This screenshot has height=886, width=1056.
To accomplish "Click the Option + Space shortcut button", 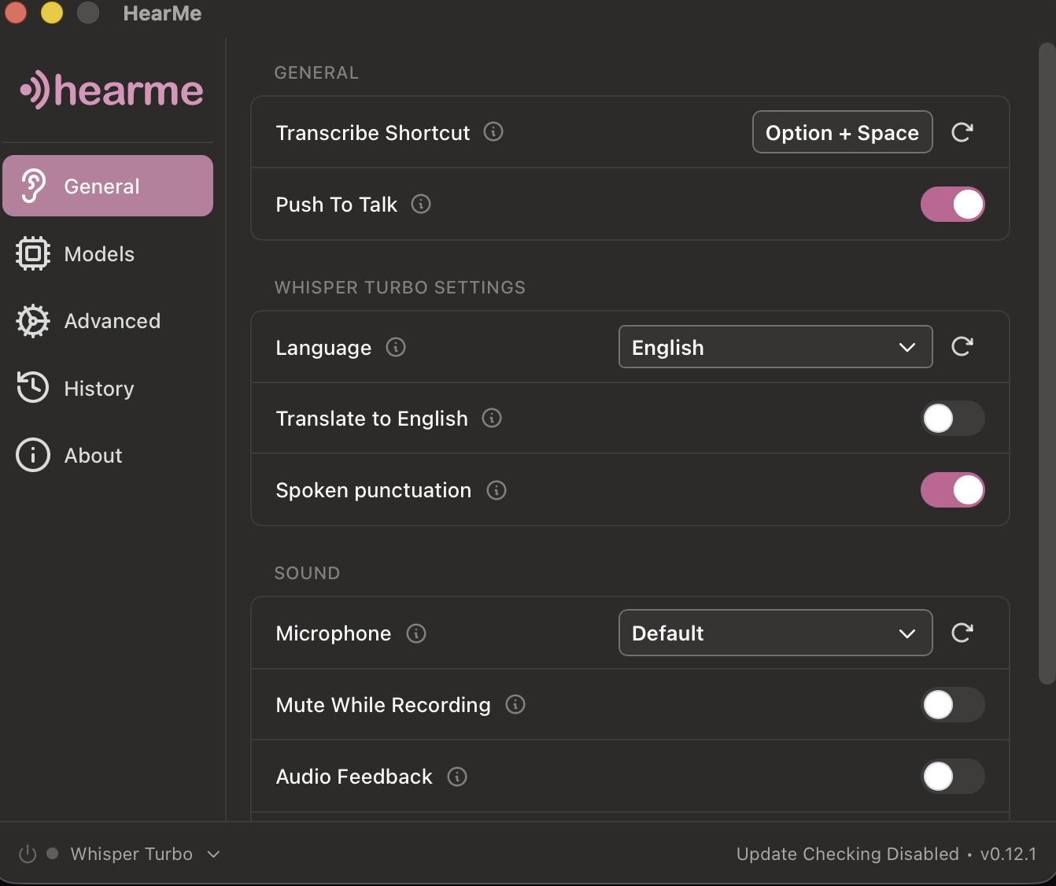I will [843, 132].
